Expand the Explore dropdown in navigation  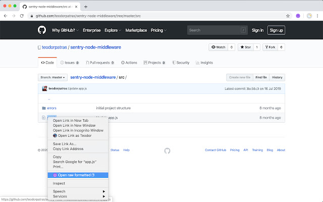(114, 30)
